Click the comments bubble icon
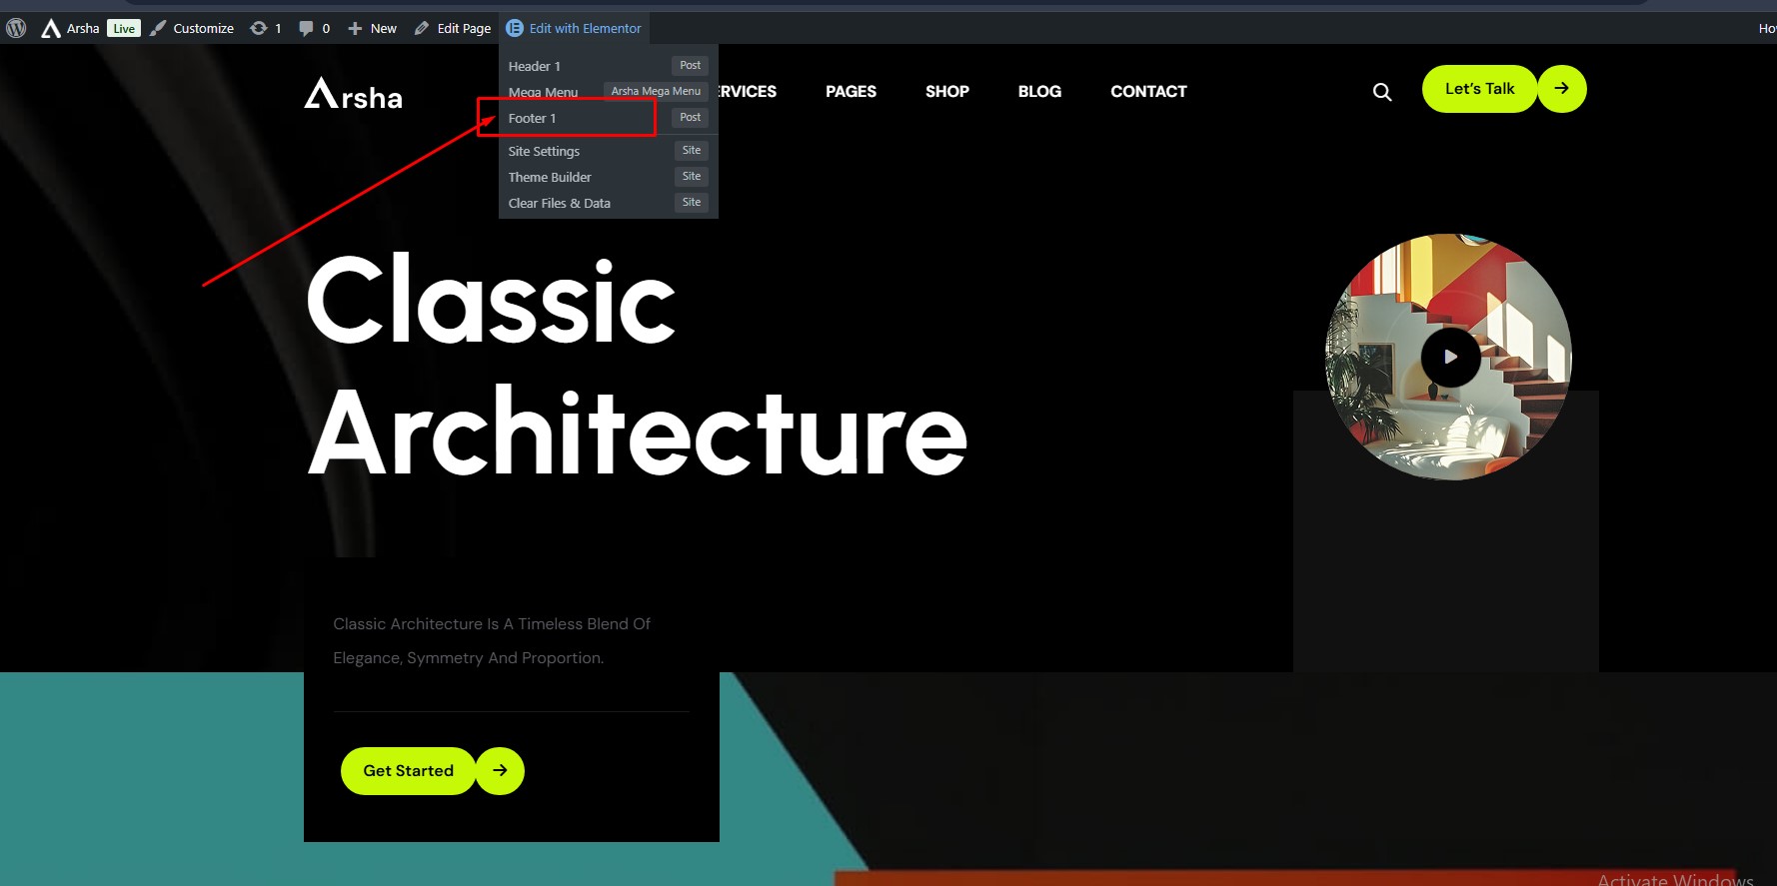1777x886 pixels. pos(306,28)
